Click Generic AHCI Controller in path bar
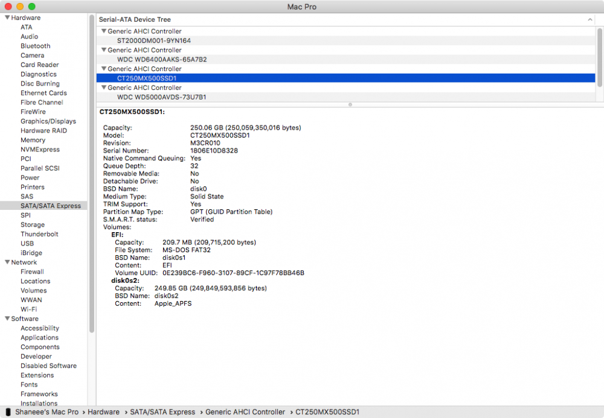 click(245, 412)
